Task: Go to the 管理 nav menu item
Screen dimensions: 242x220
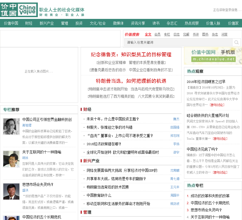Action: click(x=65, y=23)
